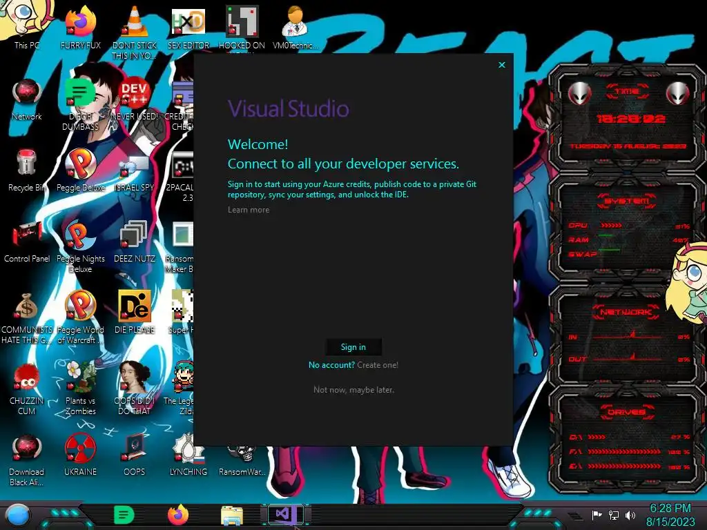Select the Download Black Ali... icon
This screenshot has height=530, width=707.
(27, 460)
